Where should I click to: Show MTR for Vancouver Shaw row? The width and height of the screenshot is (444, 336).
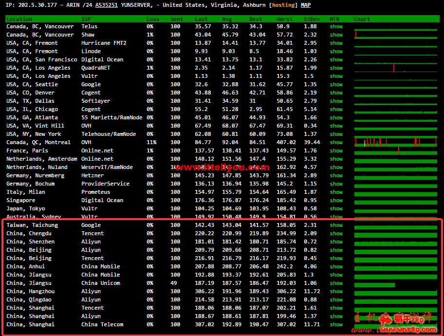pyautogui.click(x=336, y=35)
